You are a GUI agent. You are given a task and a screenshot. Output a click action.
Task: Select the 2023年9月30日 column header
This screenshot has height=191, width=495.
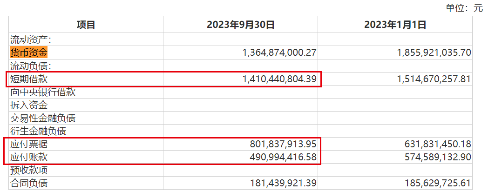click(240, 25)
